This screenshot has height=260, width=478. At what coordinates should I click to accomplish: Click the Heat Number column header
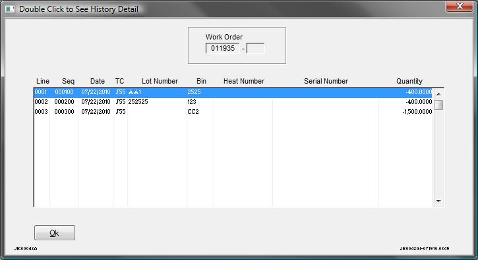click(x=244, y=81)
